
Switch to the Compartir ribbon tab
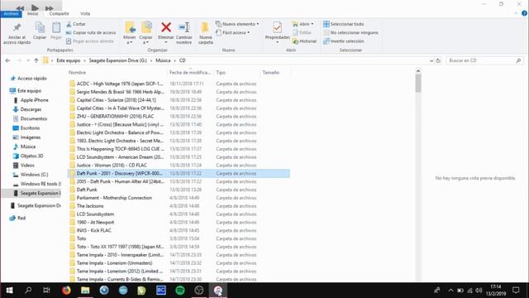(x=59, y=14)
